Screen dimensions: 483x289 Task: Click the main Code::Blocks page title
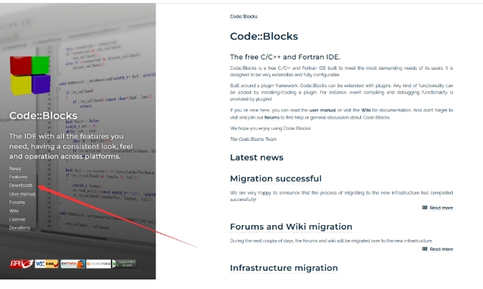pyautogui.click(x=264, y=36)
